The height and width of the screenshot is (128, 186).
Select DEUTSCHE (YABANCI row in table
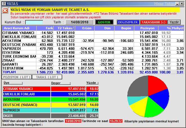[19, 45]
